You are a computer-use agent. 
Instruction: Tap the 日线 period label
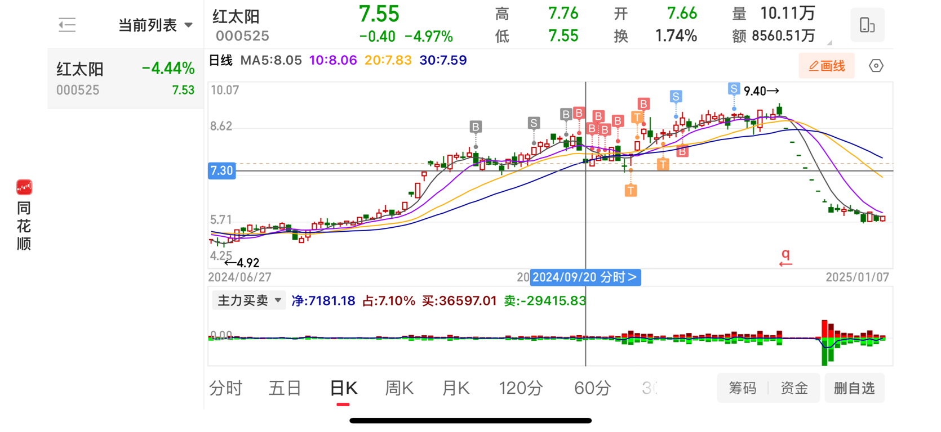221,60
